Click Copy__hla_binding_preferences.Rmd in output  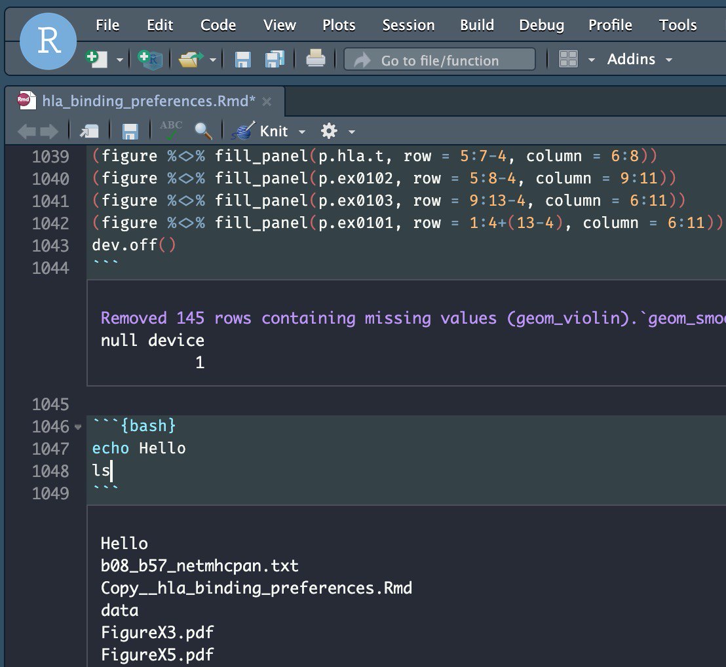coord(256,588)
